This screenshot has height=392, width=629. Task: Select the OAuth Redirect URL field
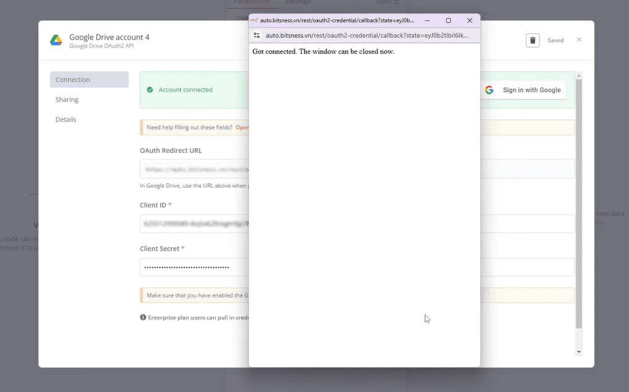(194, 169)
